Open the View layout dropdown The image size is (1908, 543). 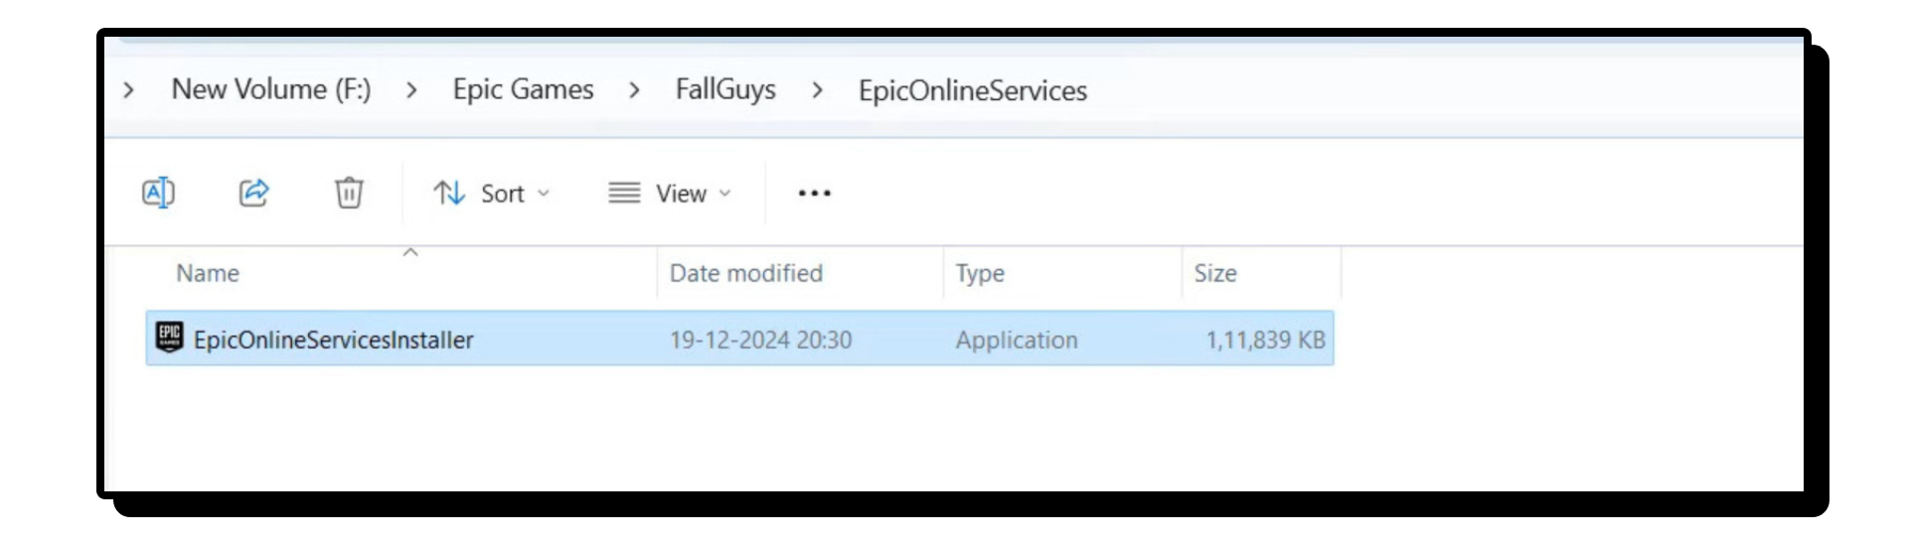[x=671, y=194]
